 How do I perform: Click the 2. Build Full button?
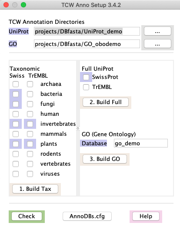point(106,102)
